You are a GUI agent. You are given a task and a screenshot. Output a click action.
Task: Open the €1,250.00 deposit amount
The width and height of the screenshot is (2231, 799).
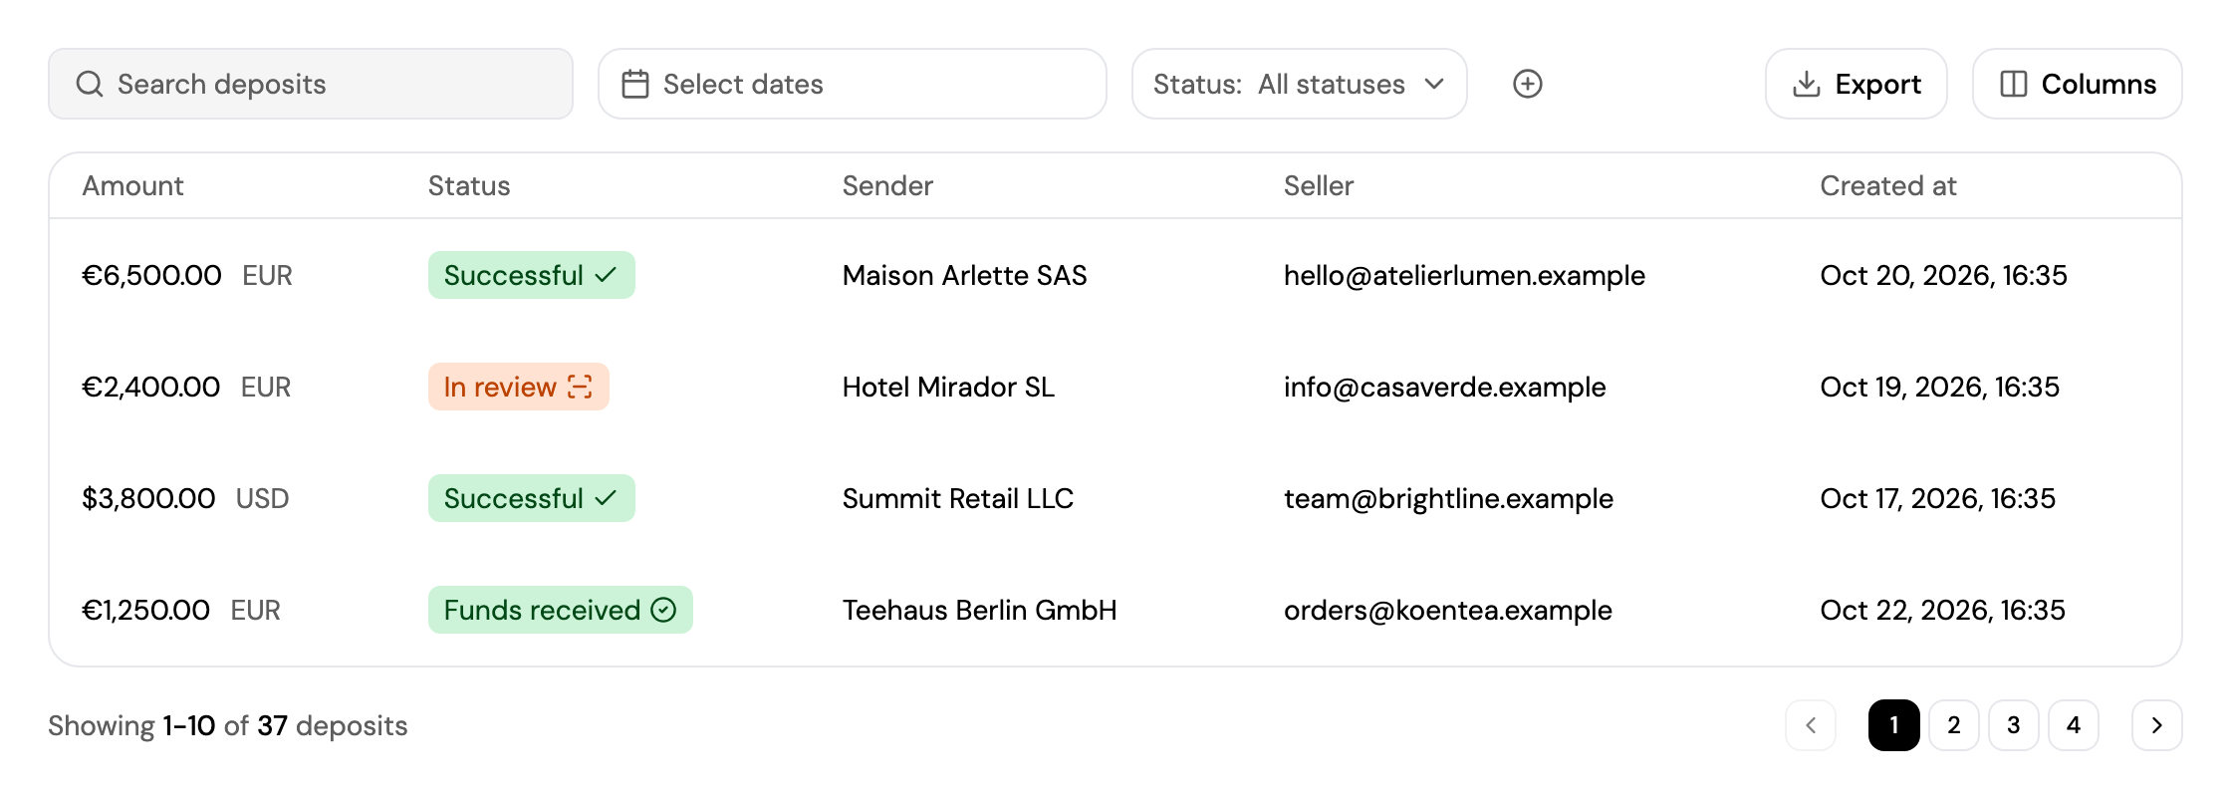coord(145,610)
